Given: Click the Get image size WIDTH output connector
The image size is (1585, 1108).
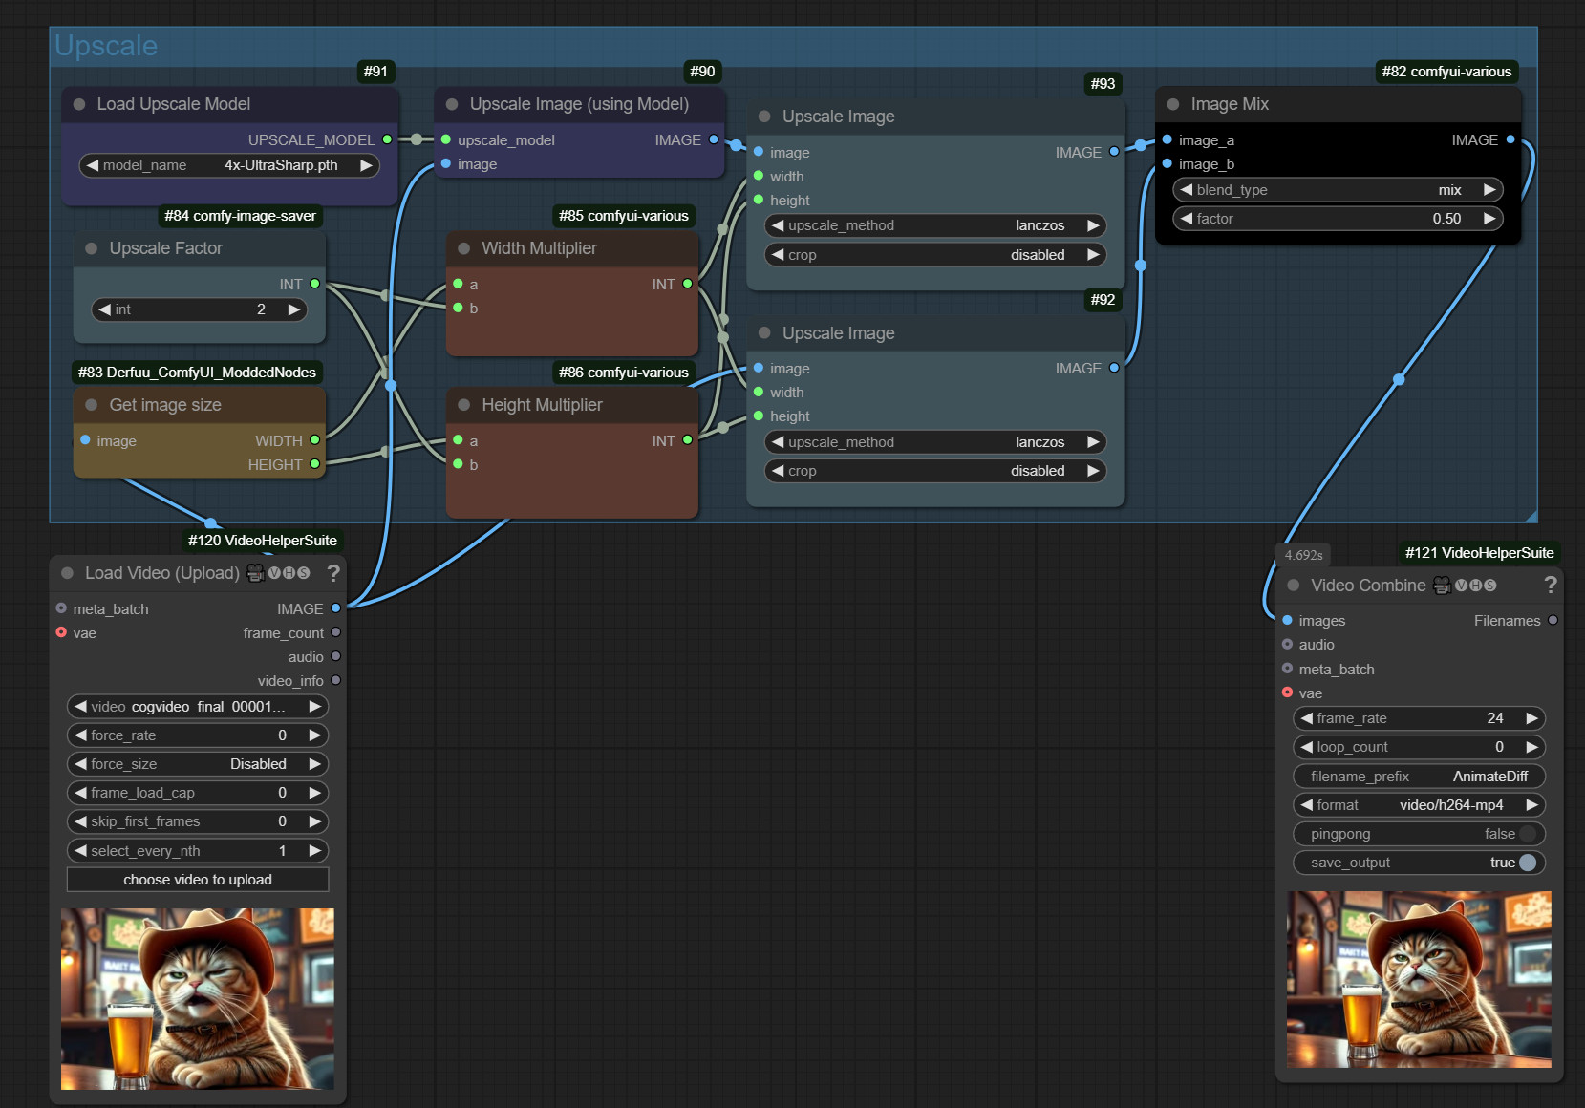Looking at the screenshot, I should (314, 440).
